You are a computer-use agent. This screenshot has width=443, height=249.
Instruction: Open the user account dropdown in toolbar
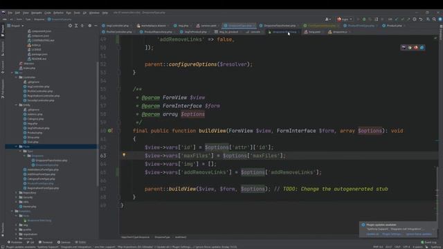pyautogui.click(x=327, y=19)
